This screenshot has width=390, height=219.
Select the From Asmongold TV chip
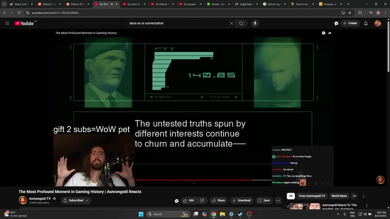tap(312, 196)
